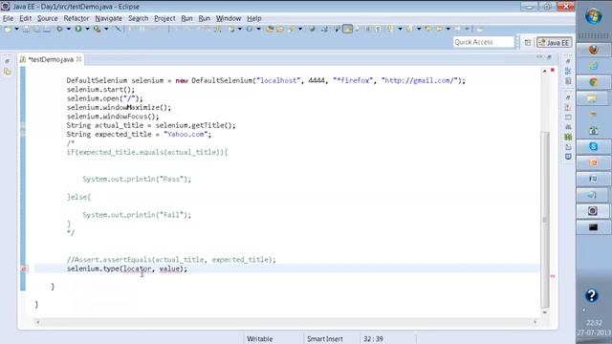Click the taskbar clock showing 22:32
612x344 pixels.
(594, 323)
